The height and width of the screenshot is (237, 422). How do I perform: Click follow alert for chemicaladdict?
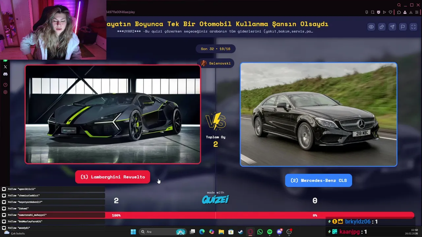53,196
